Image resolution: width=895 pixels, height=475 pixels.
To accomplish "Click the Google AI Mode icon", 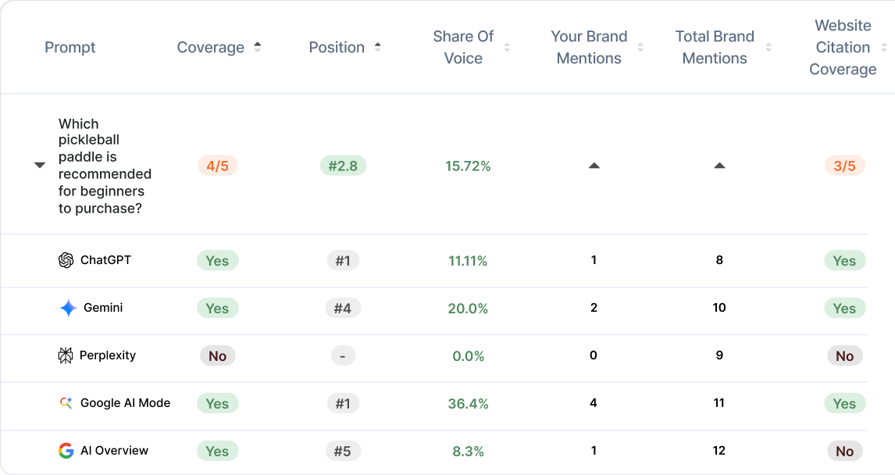I will coord(66,403).
